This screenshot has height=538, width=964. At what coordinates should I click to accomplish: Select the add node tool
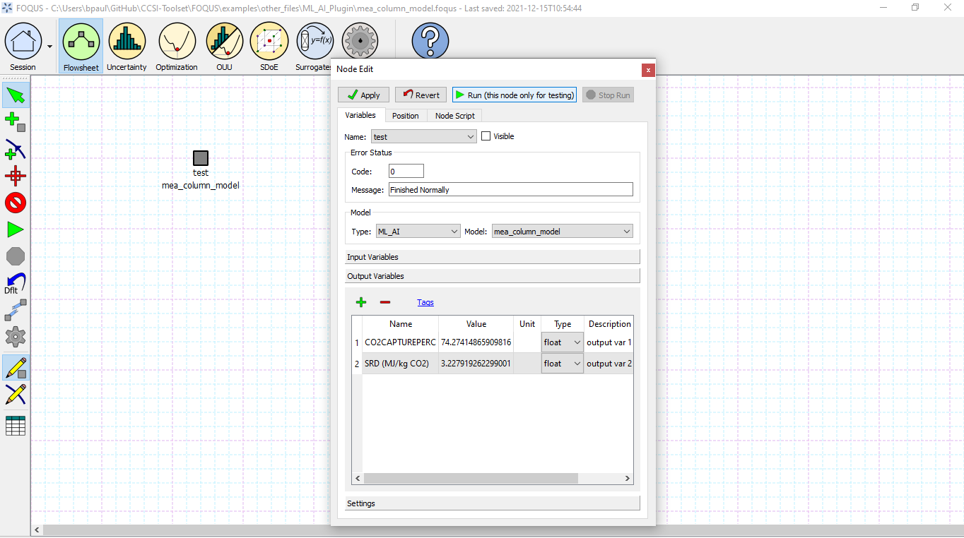pos(16,122)
